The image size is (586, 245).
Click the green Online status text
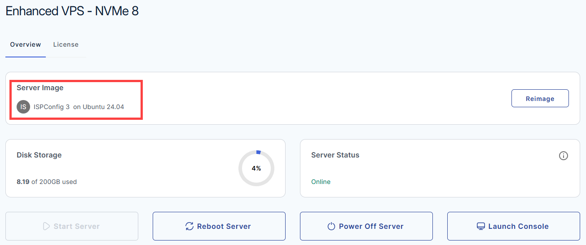coord(321,182)
